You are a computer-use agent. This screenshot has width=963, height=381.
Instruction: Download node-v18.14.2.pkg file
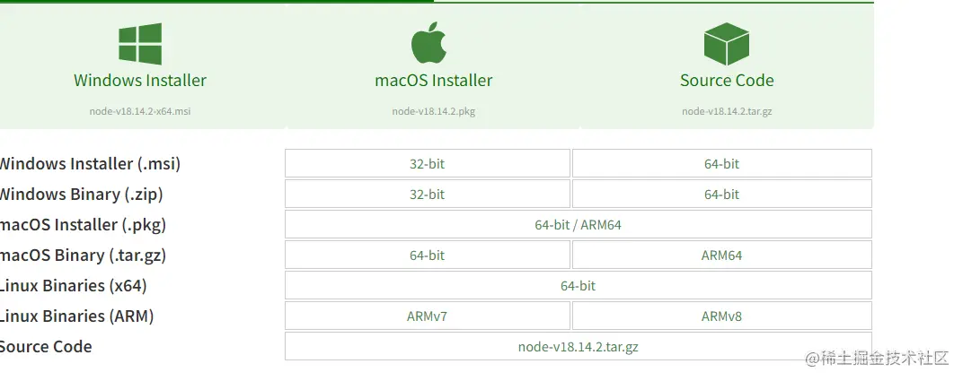pyautogui.click(x=434, y=112)
